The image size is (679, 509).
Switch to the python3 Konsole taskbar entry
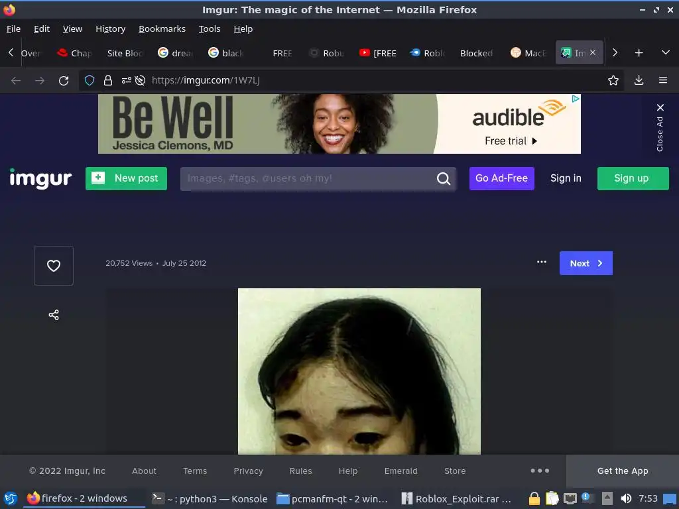[210, 498]
